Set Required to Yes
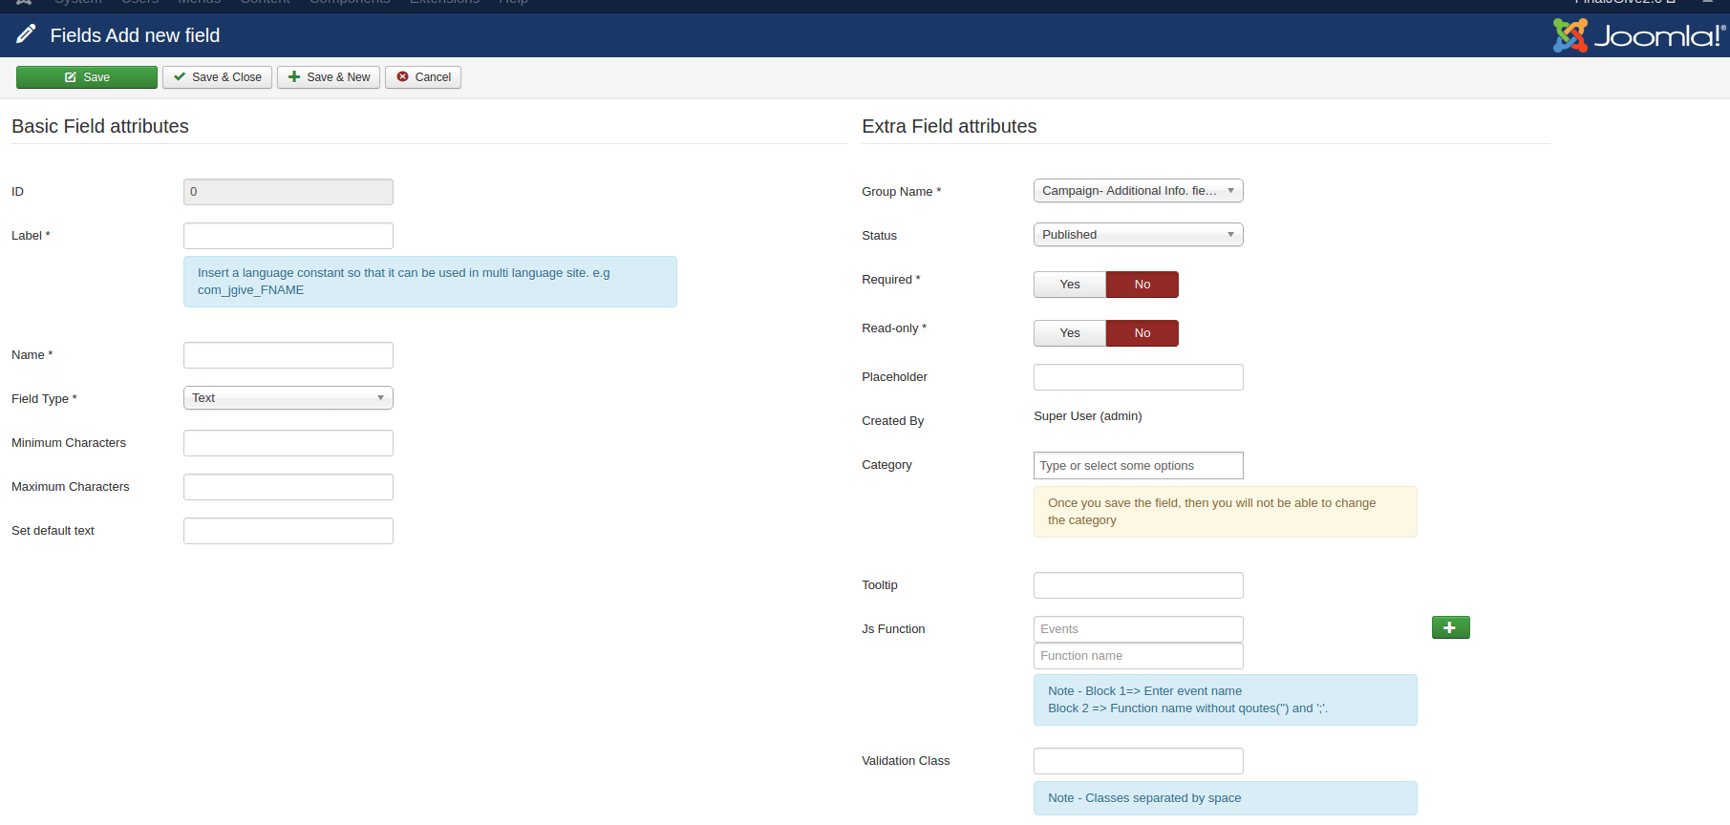This screenshot has height=825, width=1730. coord(1069,285)
